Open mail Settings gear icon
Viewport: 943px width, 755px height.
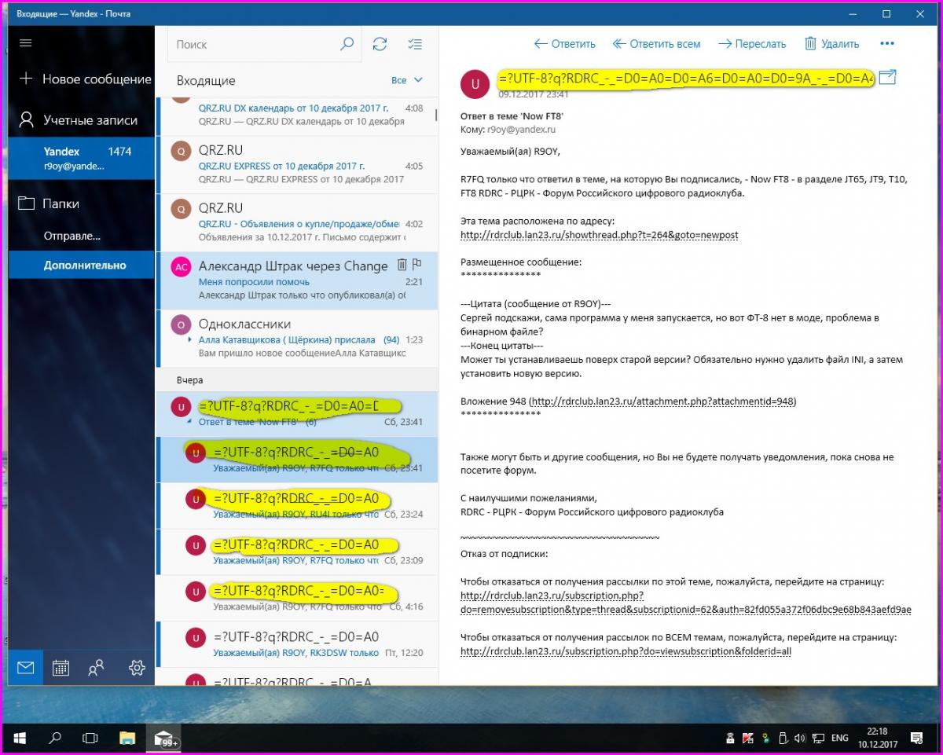(137, 668)
